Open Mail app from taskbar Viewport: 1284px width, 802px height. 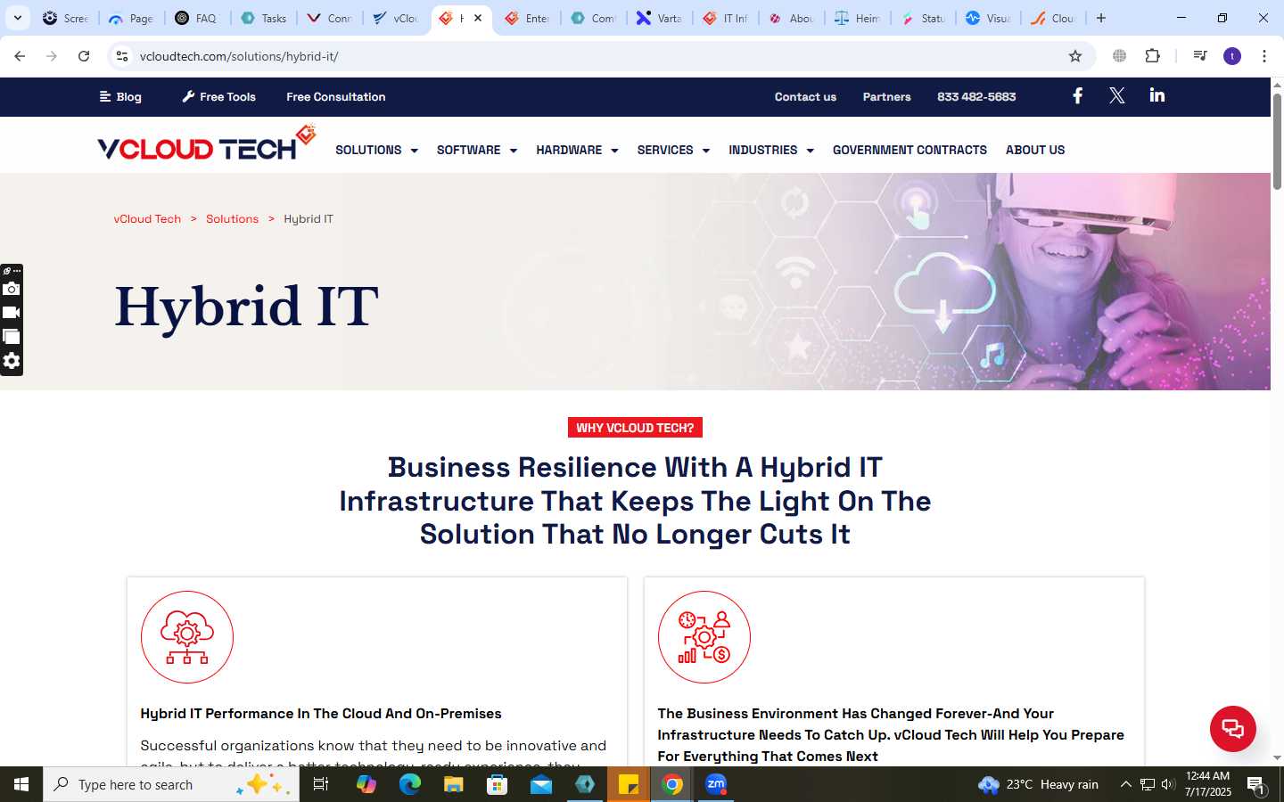541,784
